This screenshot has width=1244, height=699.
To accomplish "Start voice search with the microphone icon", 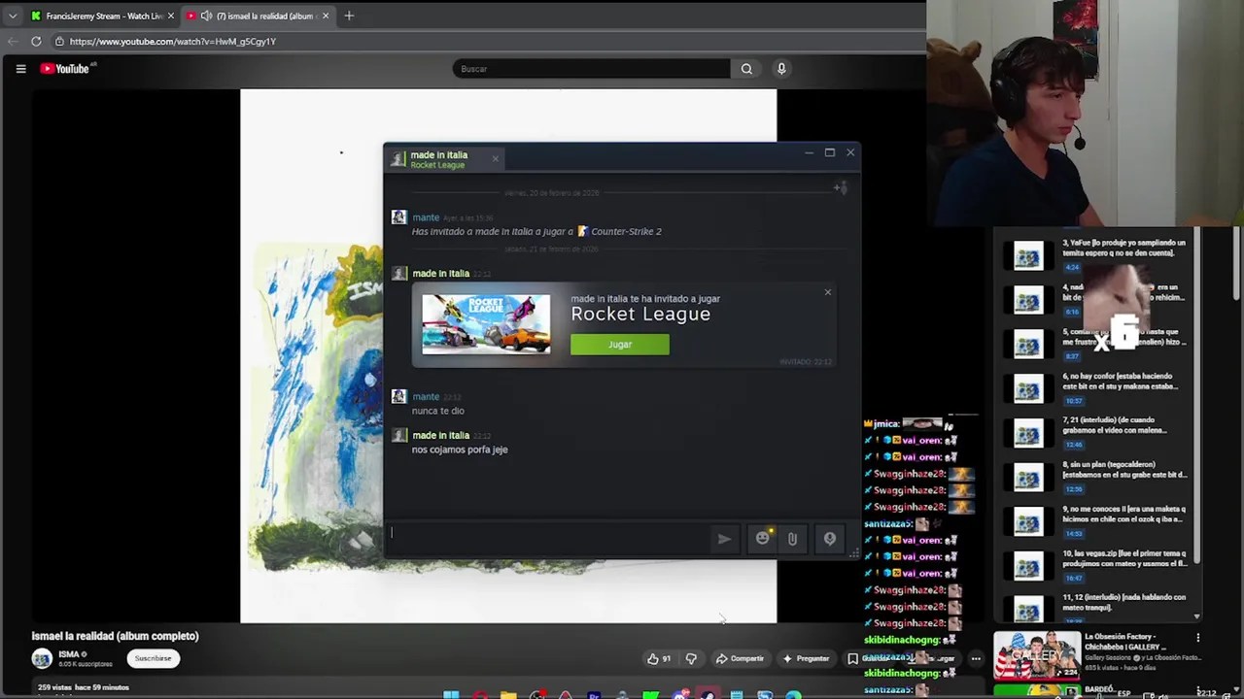I will coord(780,69).
